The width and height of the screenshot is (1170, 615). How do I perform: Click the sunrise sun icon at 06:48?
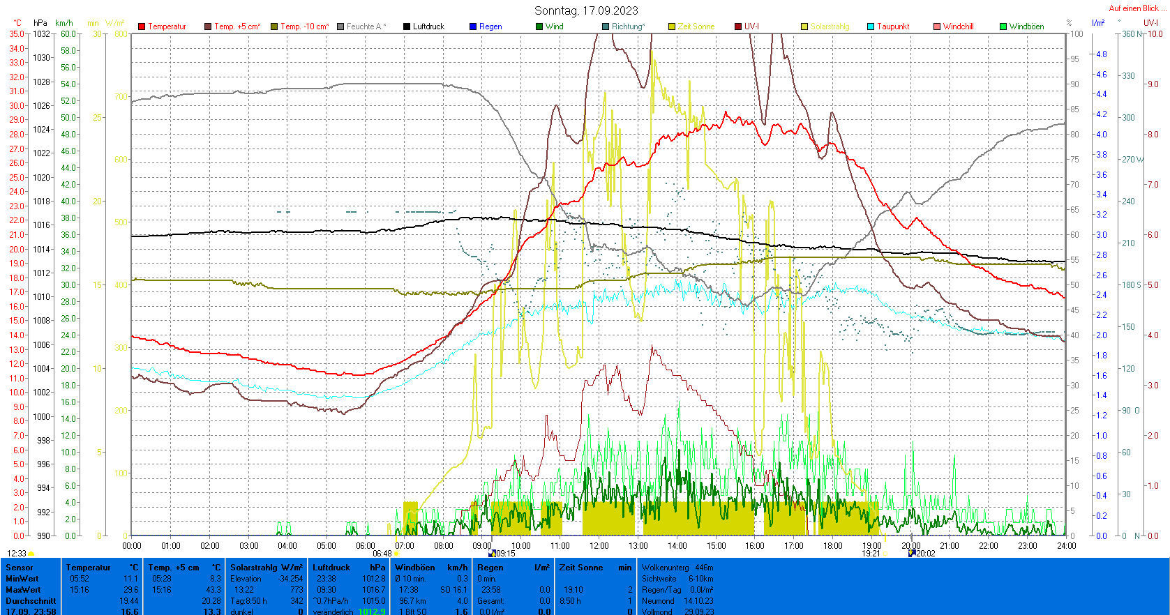(396, 554)
